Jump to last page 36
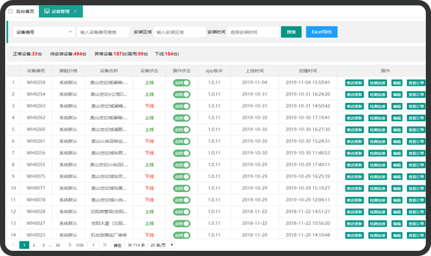Viewport: 431px width, 256px height. 58,245
